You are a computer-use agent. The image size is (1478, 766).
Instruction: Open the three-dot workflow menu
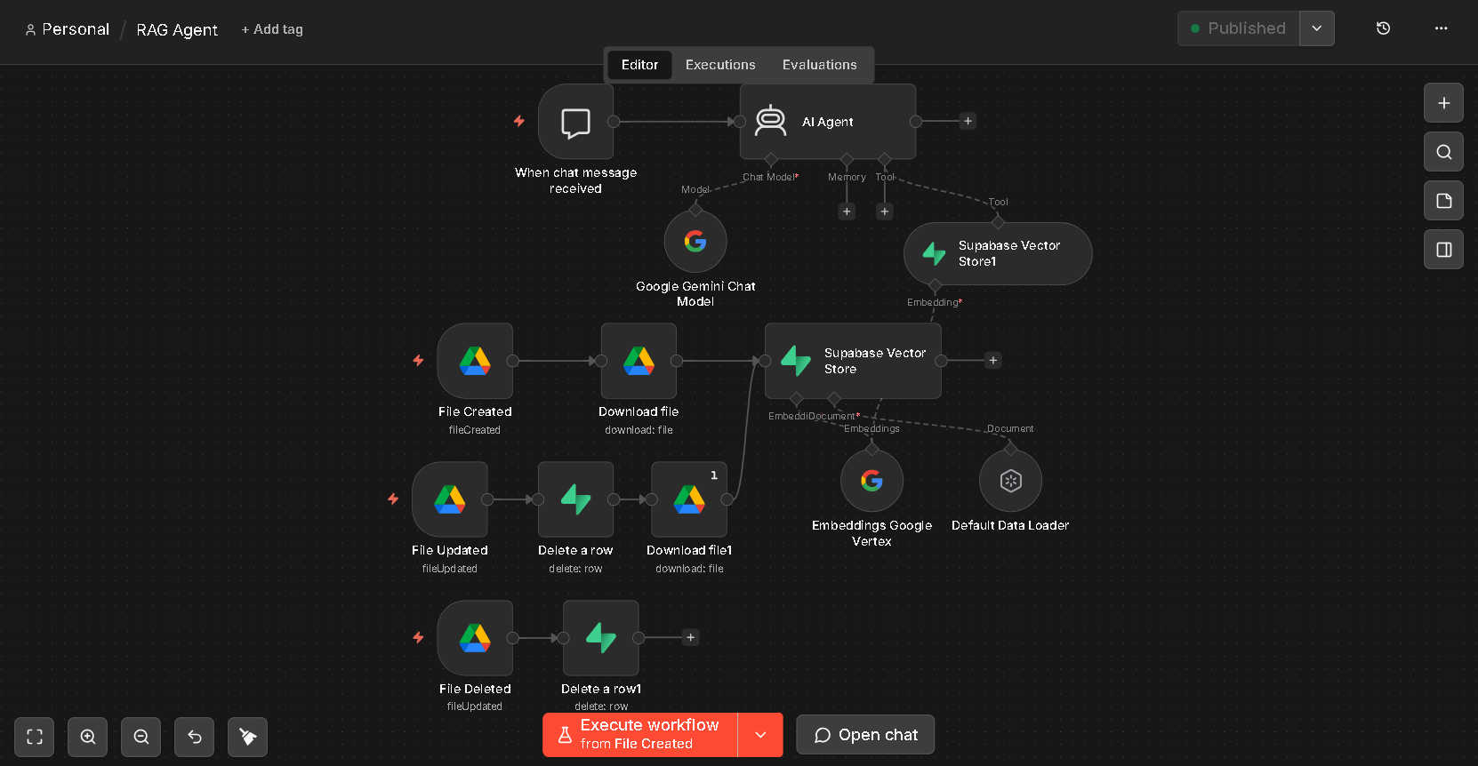(1442, 28)
